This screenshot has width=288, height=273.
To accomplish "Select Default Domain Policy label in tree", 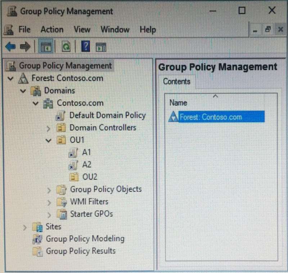I will 108,115.
